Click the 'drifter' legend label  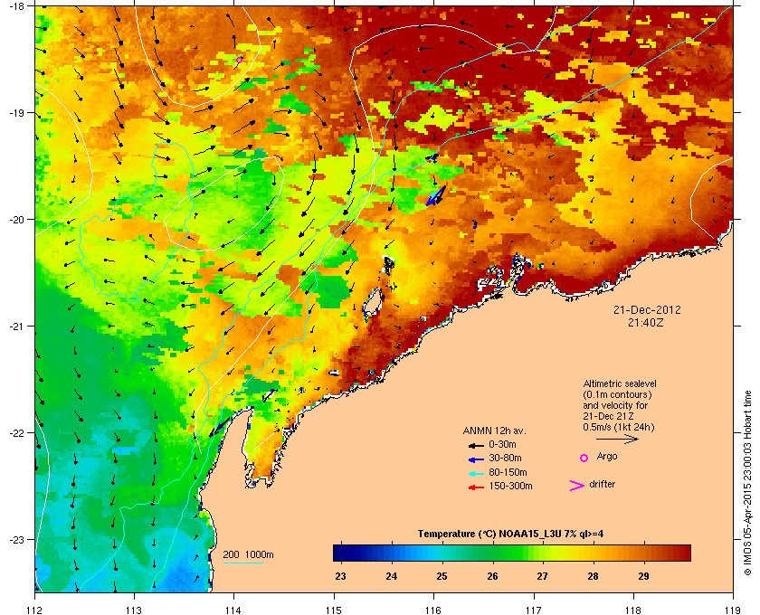602,484
